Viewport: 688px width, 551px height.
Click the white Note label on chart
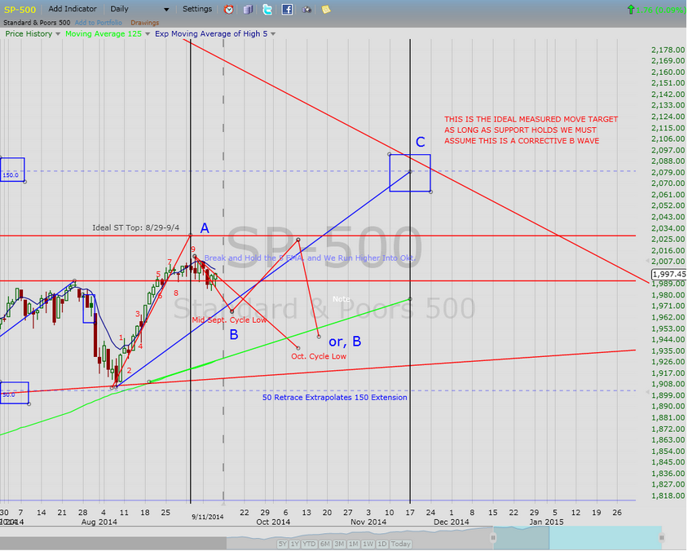point(341,299)
